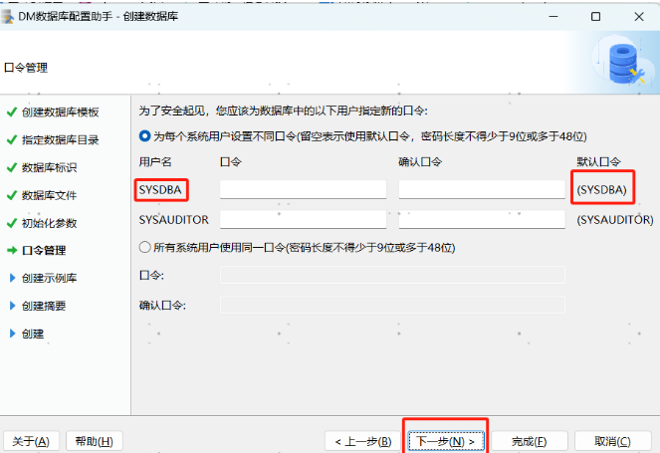The image size is (660, 453).
Task: Focus the SYSDBA 确认口令 input field
Action: (x=482, y=189)
